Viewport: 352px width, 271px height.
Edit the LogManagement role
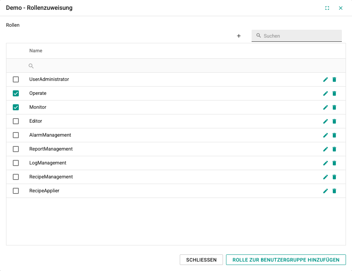coord(325,163)
